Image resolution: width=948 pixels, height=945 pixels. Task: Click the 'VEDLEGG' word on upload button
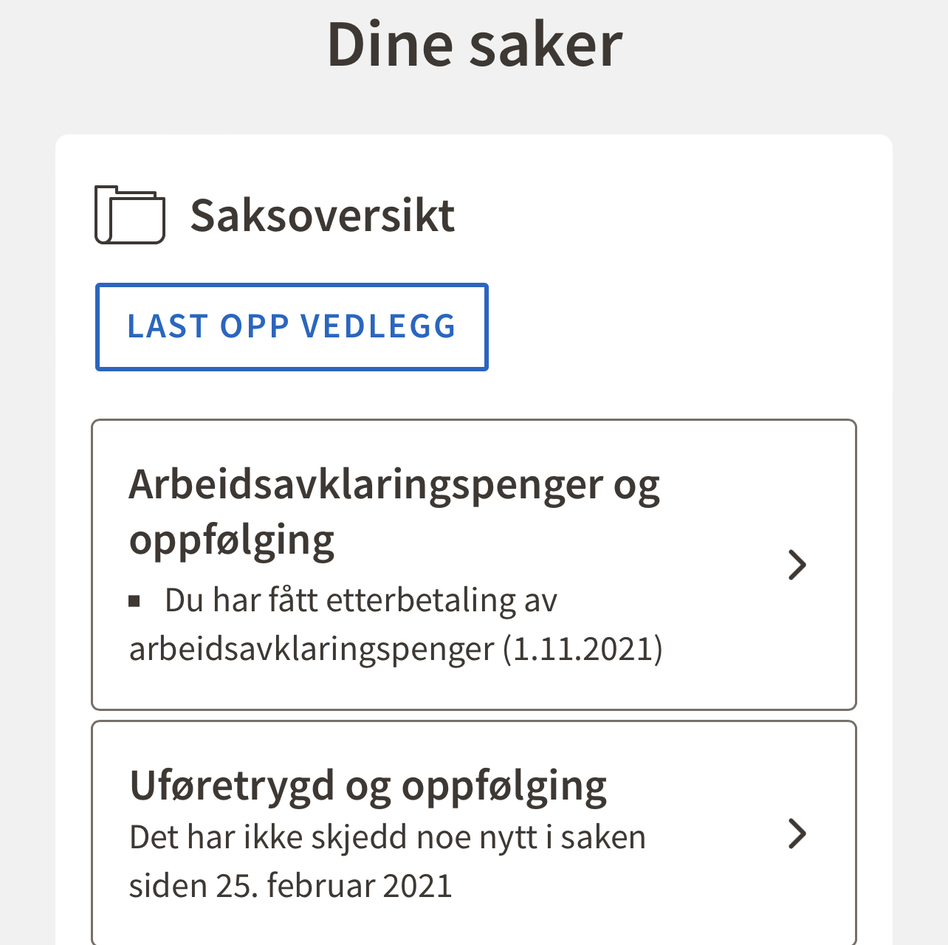379,327
